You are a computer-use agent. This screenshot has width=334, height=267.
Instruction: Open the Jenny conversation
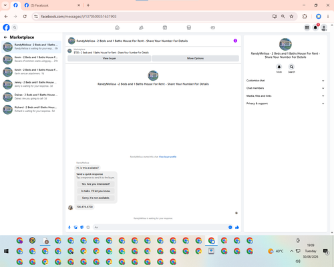click(x=31, y=84)
